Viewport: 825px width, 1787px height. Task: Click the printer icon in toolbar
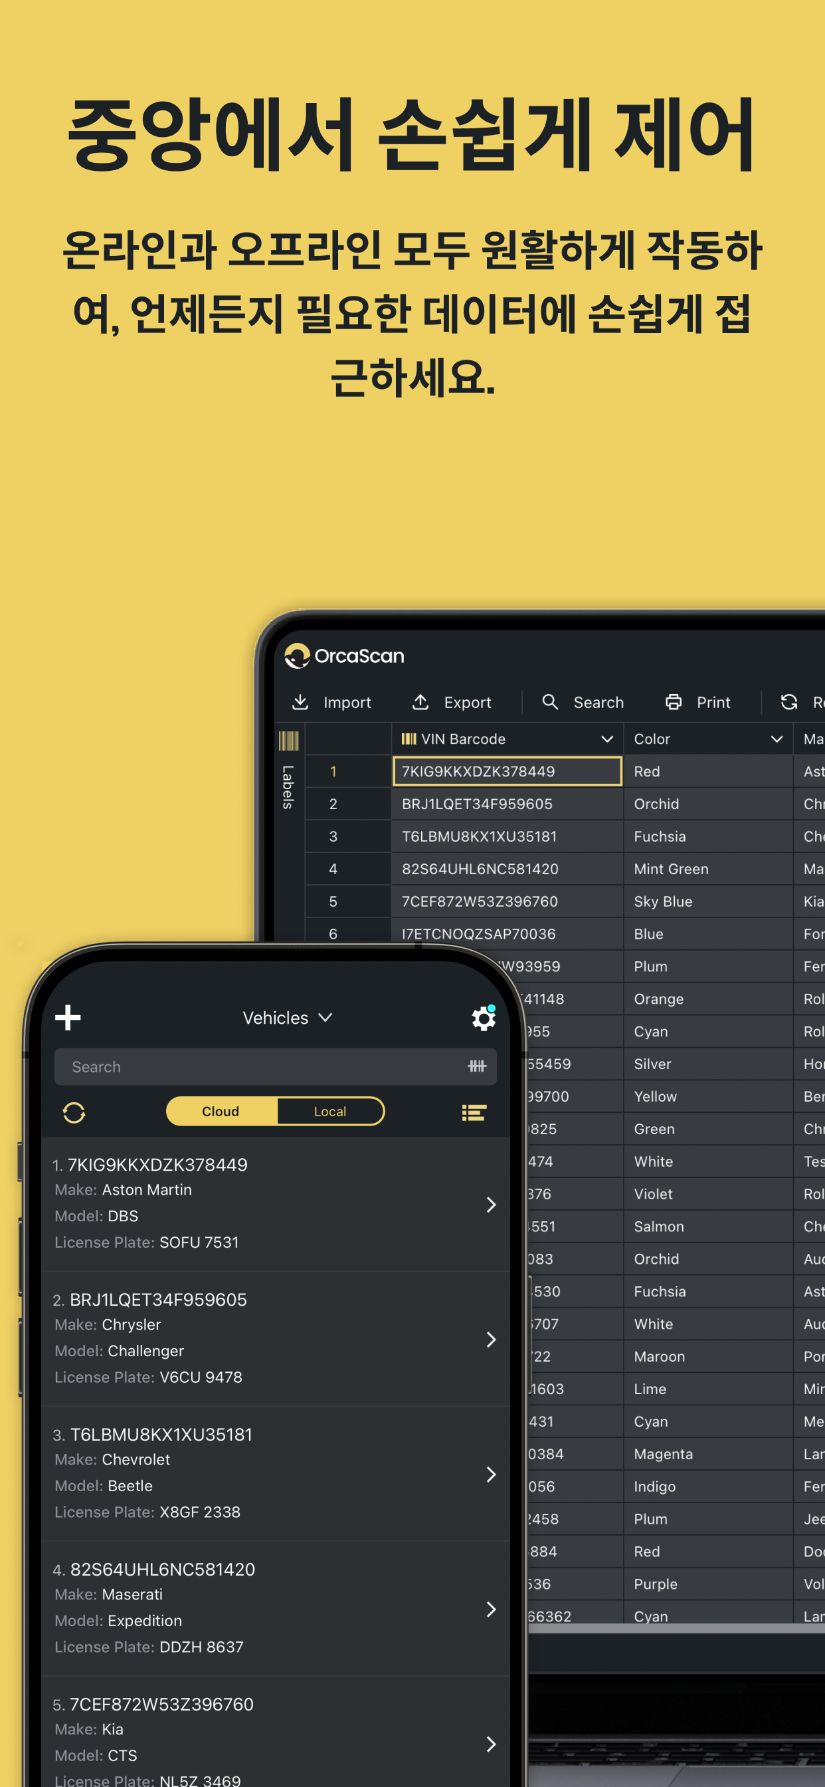click(x=673, y=702)
